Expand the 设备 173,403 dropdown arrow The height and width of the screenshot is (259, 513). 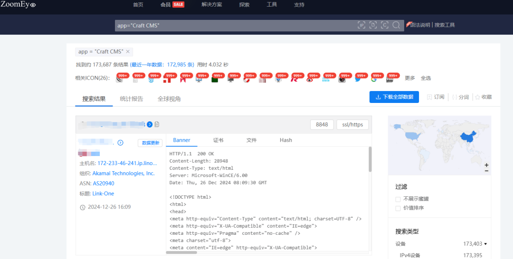[485, 244]
